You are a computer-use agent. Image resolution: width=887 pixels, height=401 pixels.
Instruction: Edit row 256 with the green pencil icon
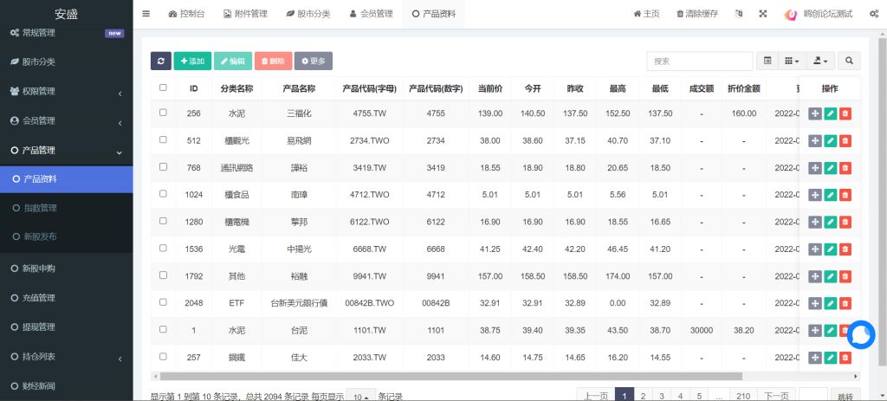point(830,113)
